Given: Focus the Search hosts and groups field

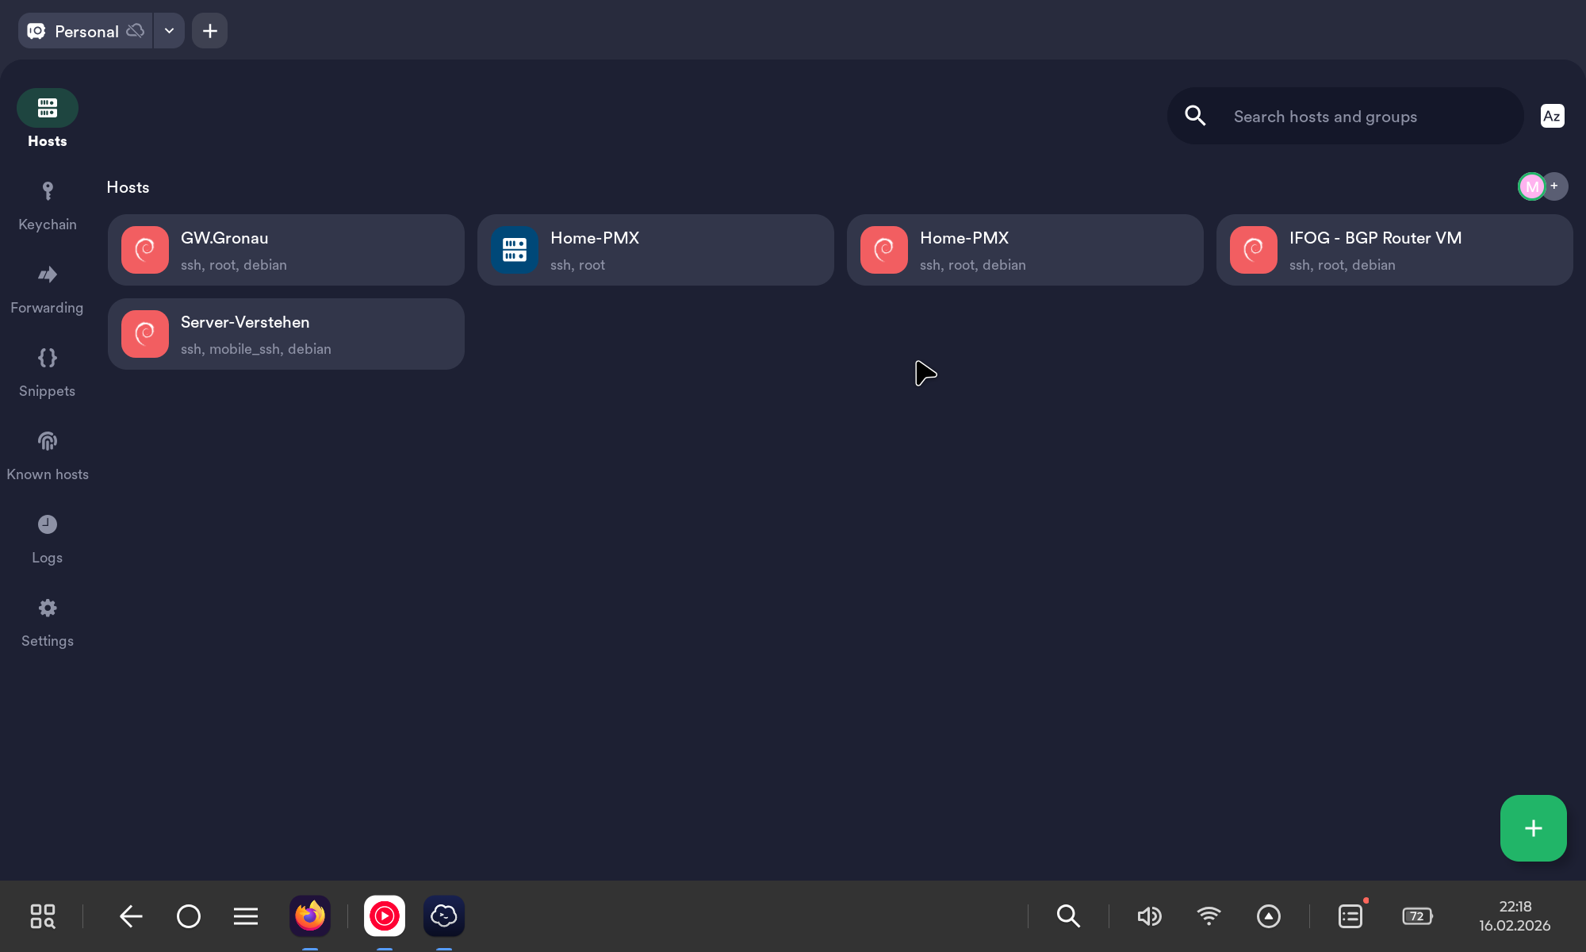Looking at the screenshot, I should [1364, 117].
